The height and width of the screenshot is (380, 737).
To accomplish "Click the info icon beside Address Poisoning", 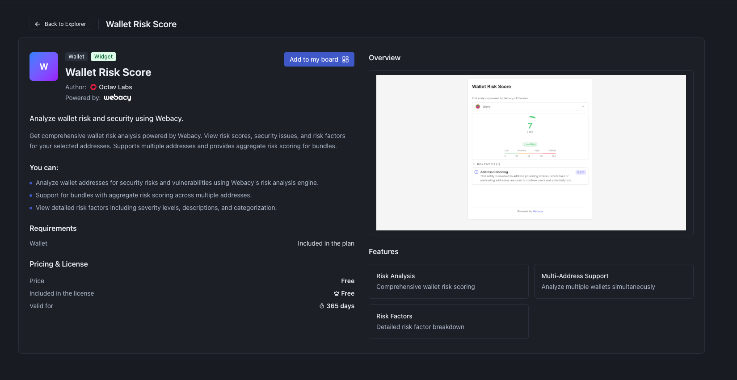I will [x=476, y=172].
